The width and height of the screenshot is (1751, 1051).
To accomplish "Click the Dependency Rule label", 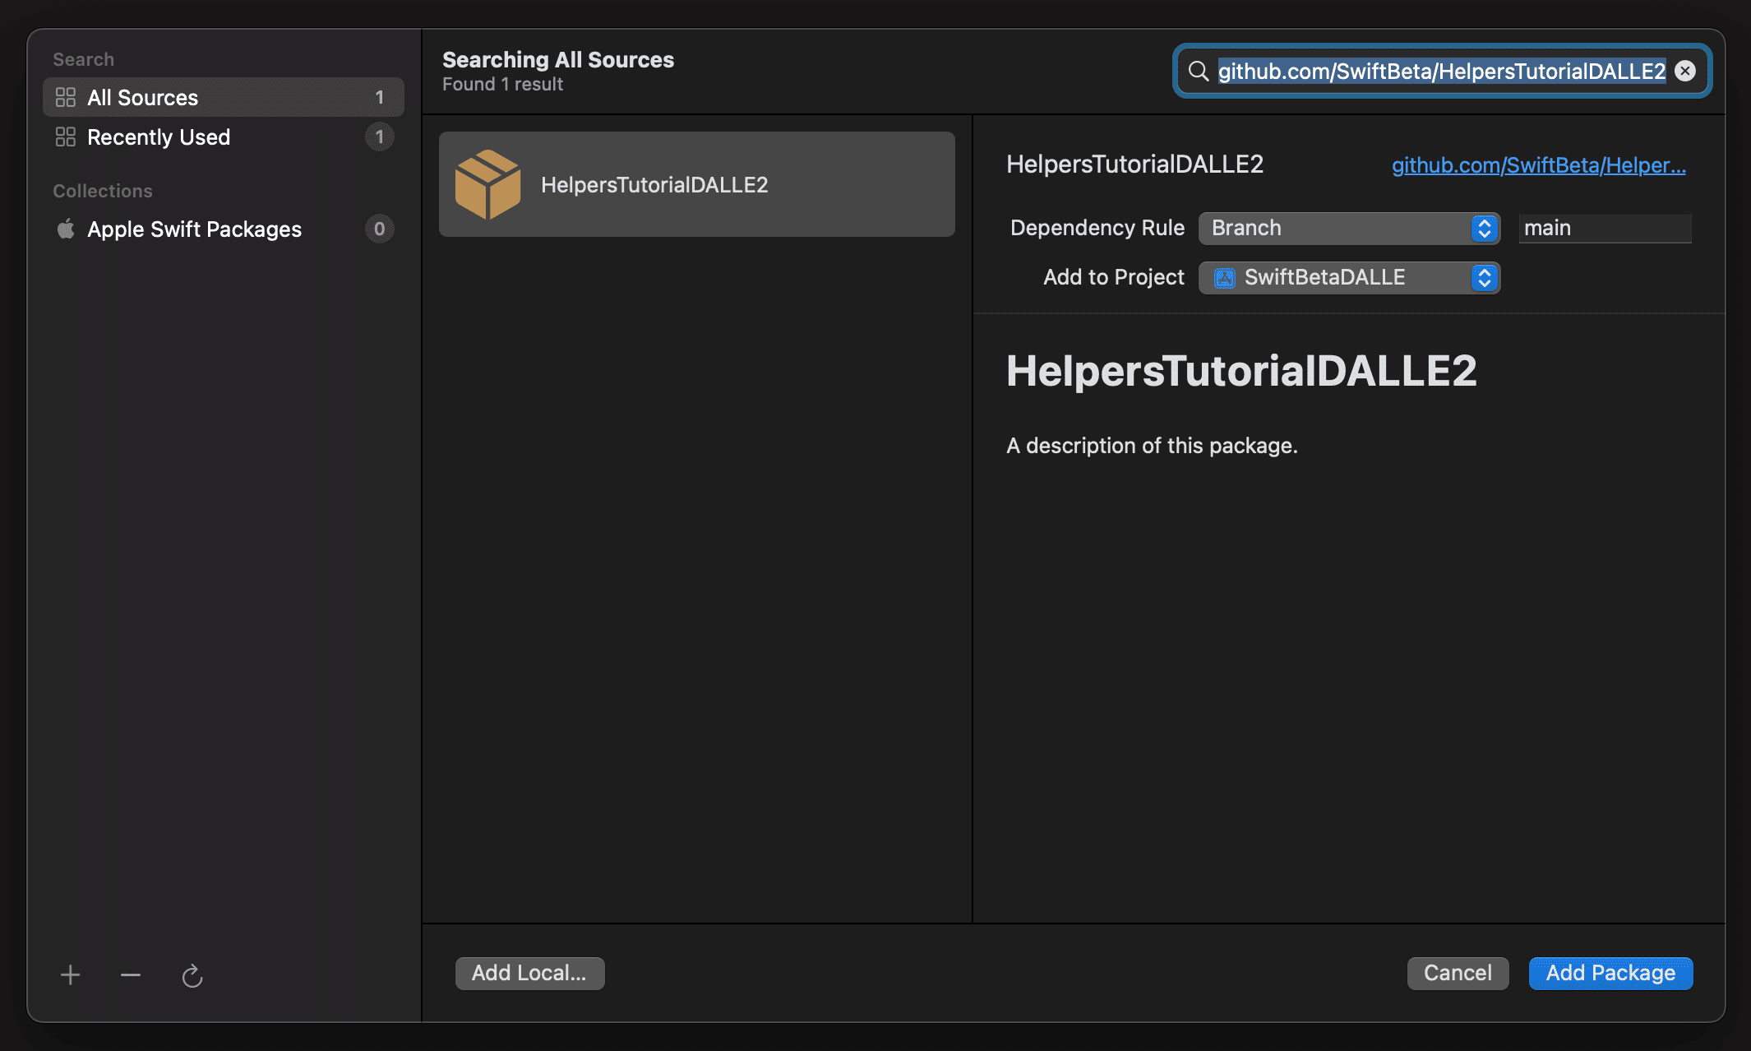I will 1097,228.
